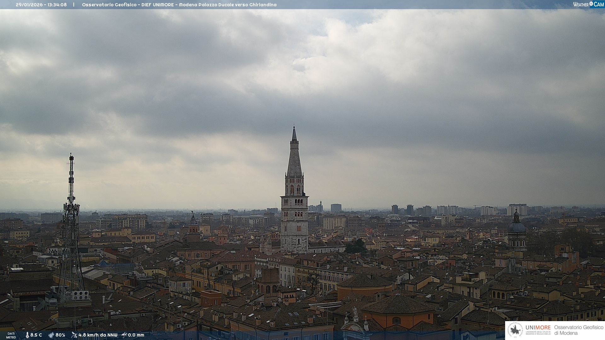
Task: Click the DATI METEO label
Action: pyautogui.click(x=11, y=335)
